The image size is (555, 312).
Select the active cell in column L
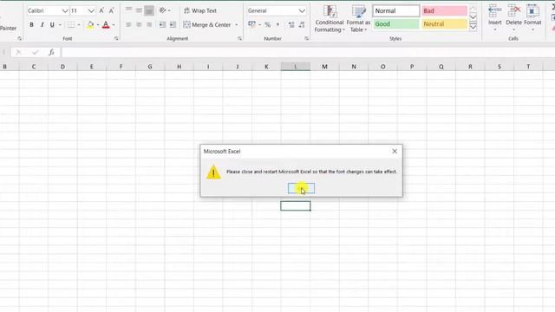(x=296, y=206)
